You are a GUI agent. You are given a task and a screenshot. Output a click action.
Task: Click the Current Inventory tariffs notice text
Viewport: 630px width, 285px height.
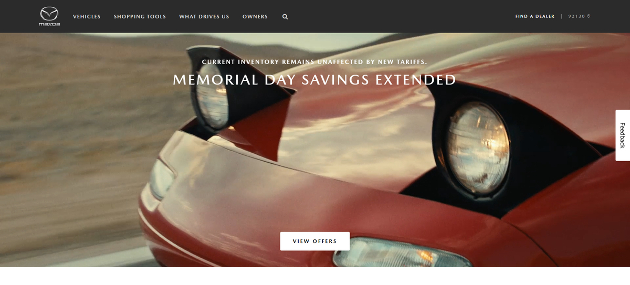[314, 62]
